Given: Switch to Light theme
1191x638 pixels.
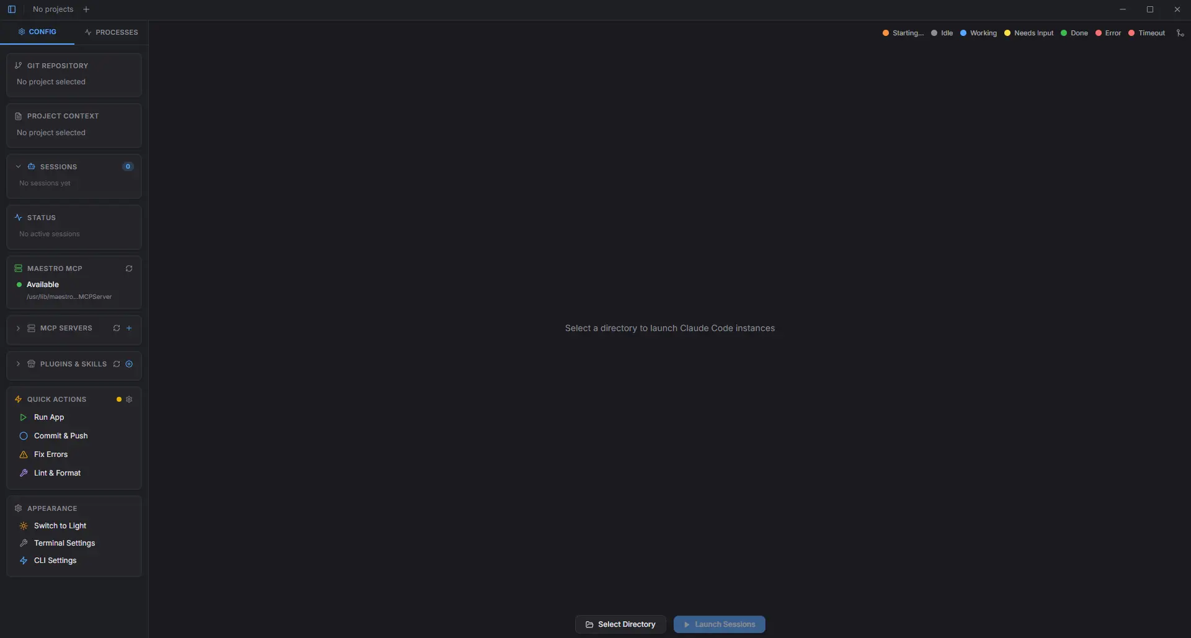Looking at the screenshot, I should 60,526.
